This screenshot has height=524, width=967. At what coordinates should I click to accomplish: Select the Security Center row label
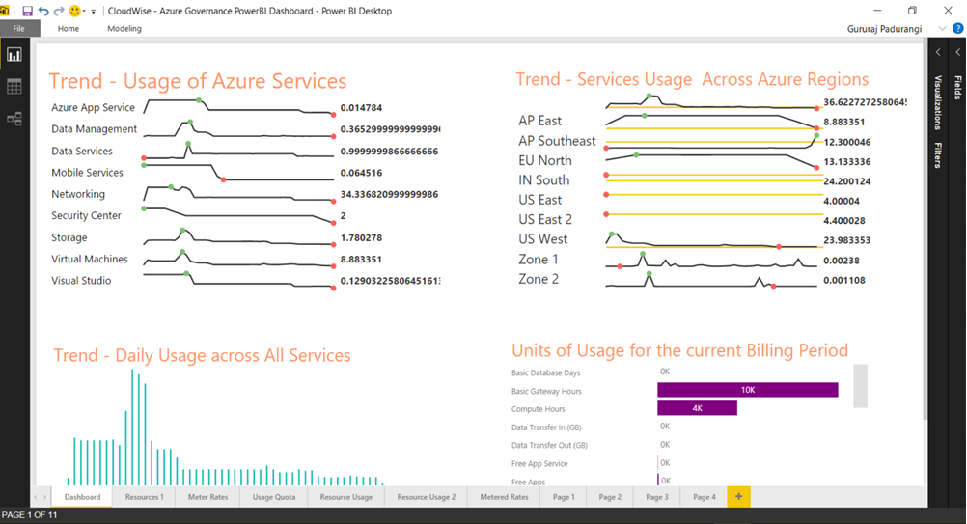[86, 216]
